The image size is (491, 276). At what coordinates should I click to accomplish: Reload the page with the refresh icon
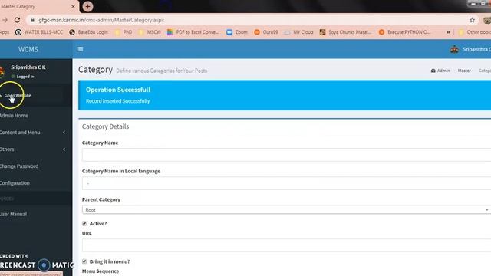17,20
